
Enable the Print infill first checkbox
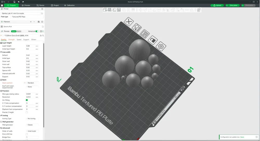27,134
